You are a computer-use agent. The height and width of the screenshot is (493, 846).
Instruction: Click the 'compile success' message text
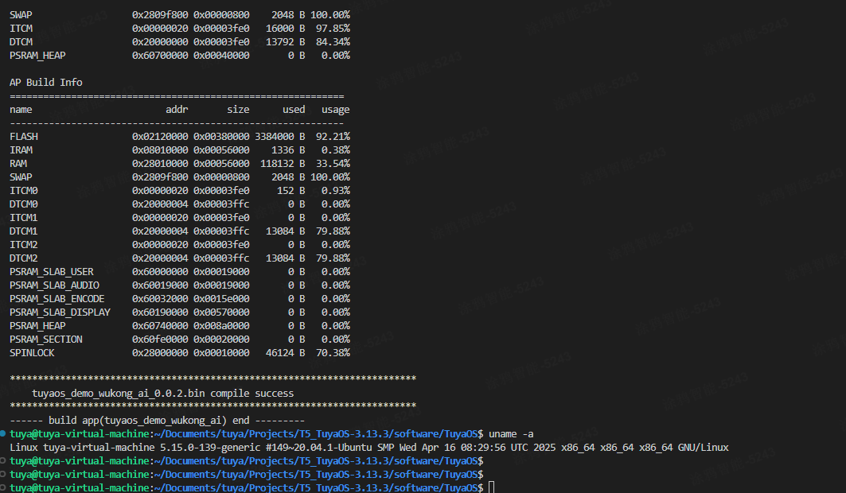click(260, 393)
